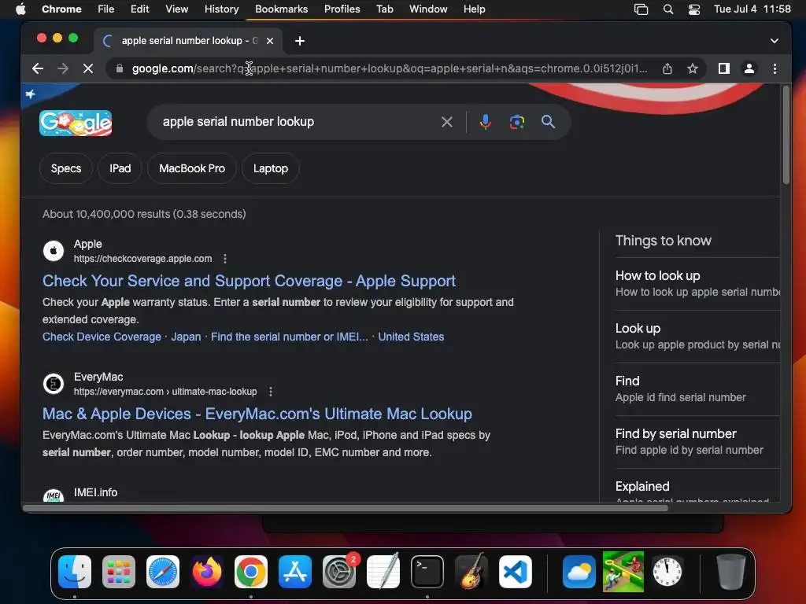Open the Bookmarks menu
806x604 pixels.
[x=281, y=9]
